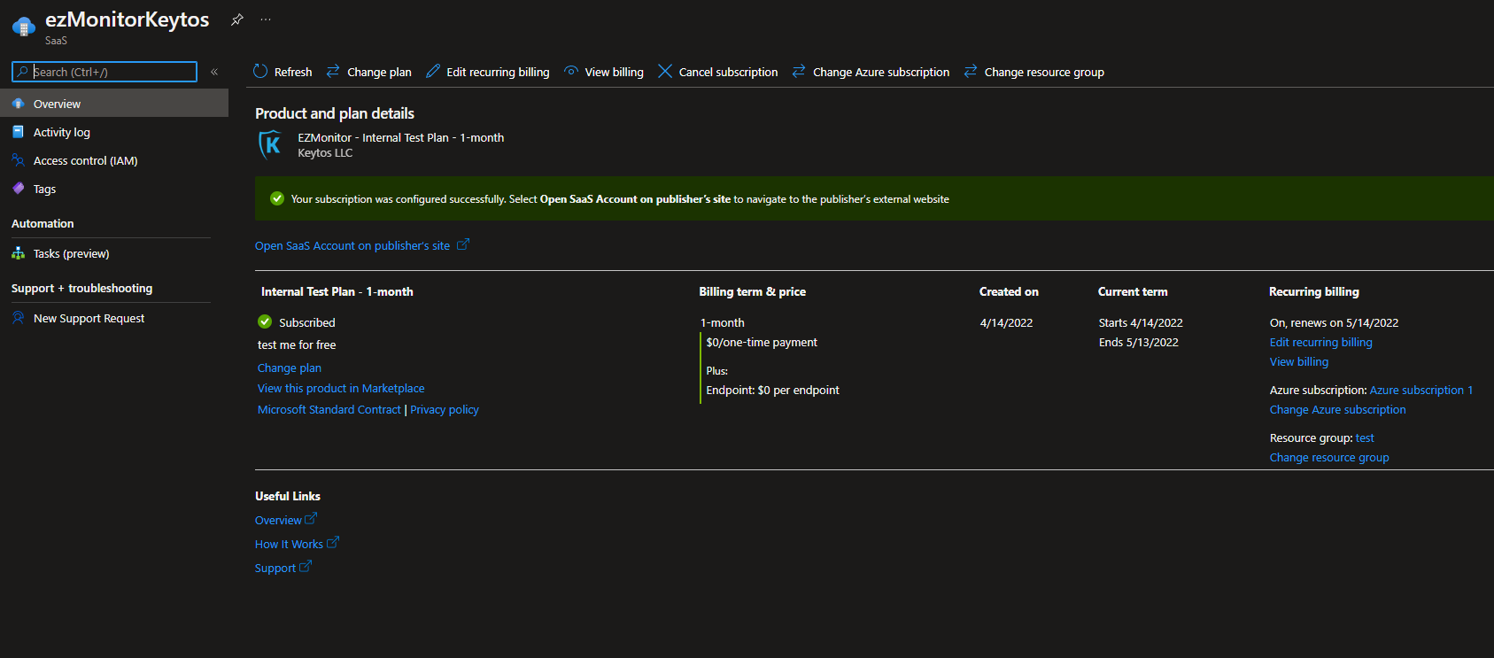This screenshot has width=1494, height=658.
Task: Open Edit recurring billing from toolbar
Action: pyautogui.click(x=498, y=72)
